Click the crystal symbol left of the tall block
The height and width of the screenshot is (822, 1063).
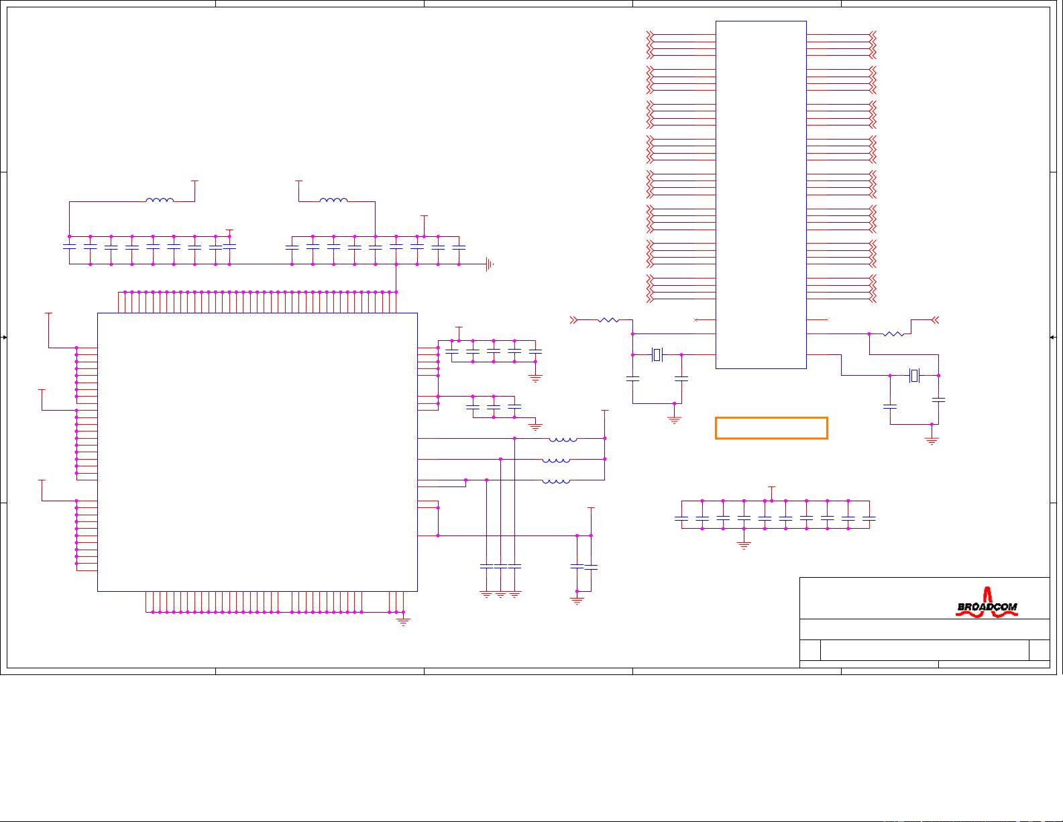coord(657,354)
